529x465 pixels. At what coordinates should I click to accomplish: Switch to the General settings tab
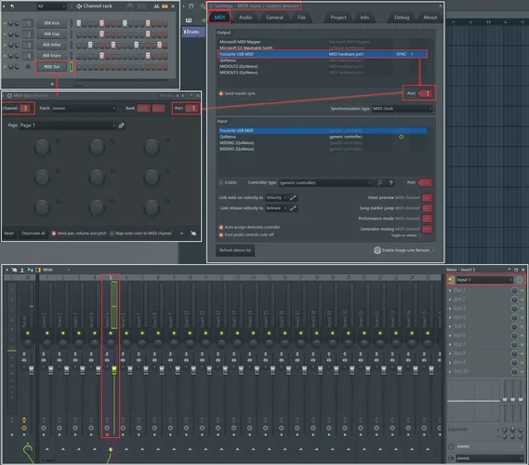pyautogui.click(x=275, y=18)
